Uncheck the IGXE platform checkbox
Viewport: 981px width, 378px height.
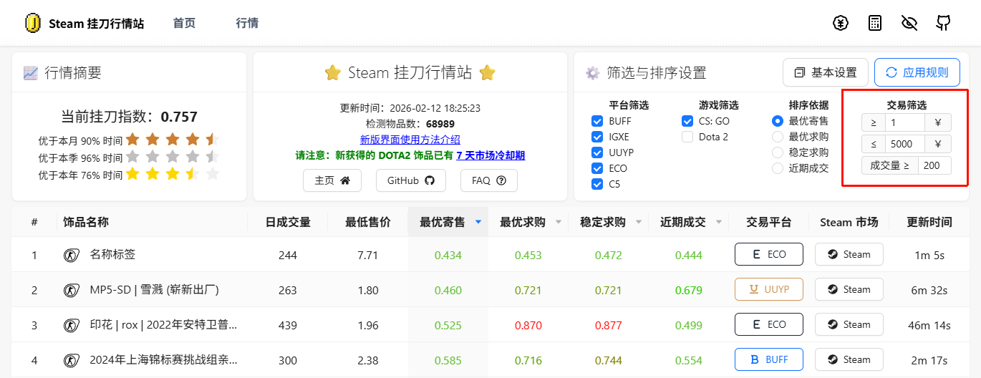point(597,137)
